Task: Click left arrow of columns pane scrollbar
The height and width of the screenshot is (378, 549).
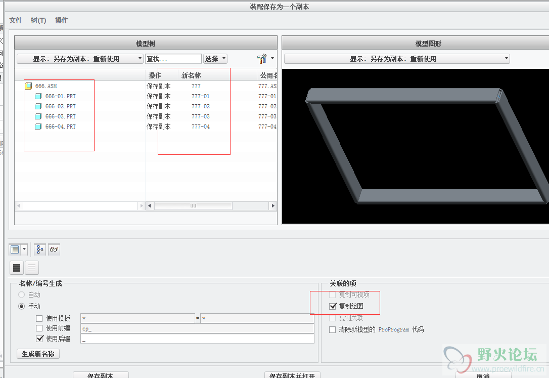Action: [x=150, y=205]
